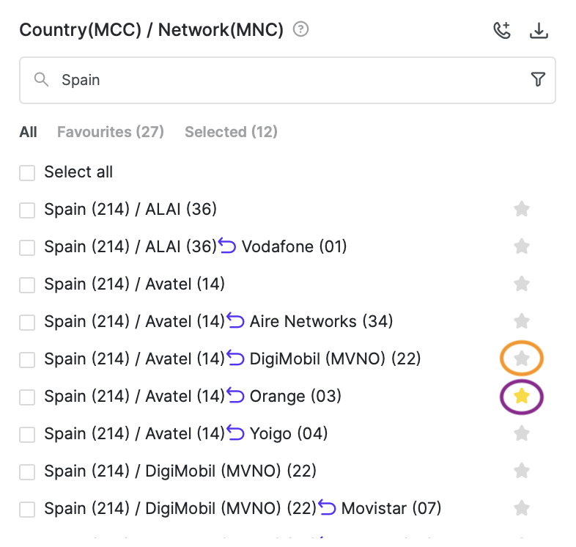Tick checkbox for Avatel Aire Networks (34)
The image size is (576, 547).
pyautogui.click(x=27, y=322)
